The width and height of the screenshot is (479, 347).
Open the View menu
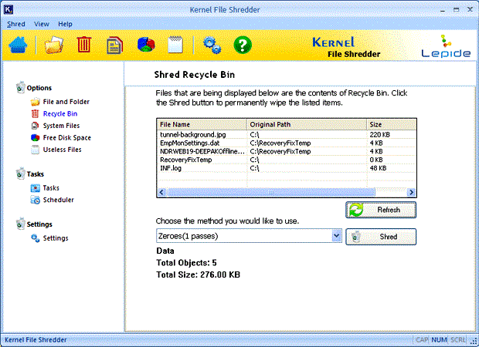42,24
